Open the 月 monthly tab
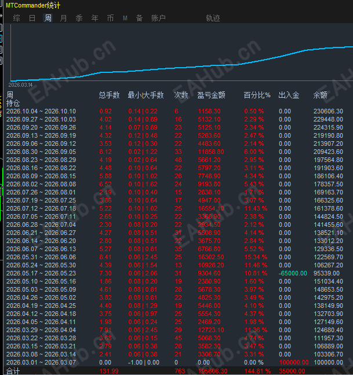 pos(63,18)
